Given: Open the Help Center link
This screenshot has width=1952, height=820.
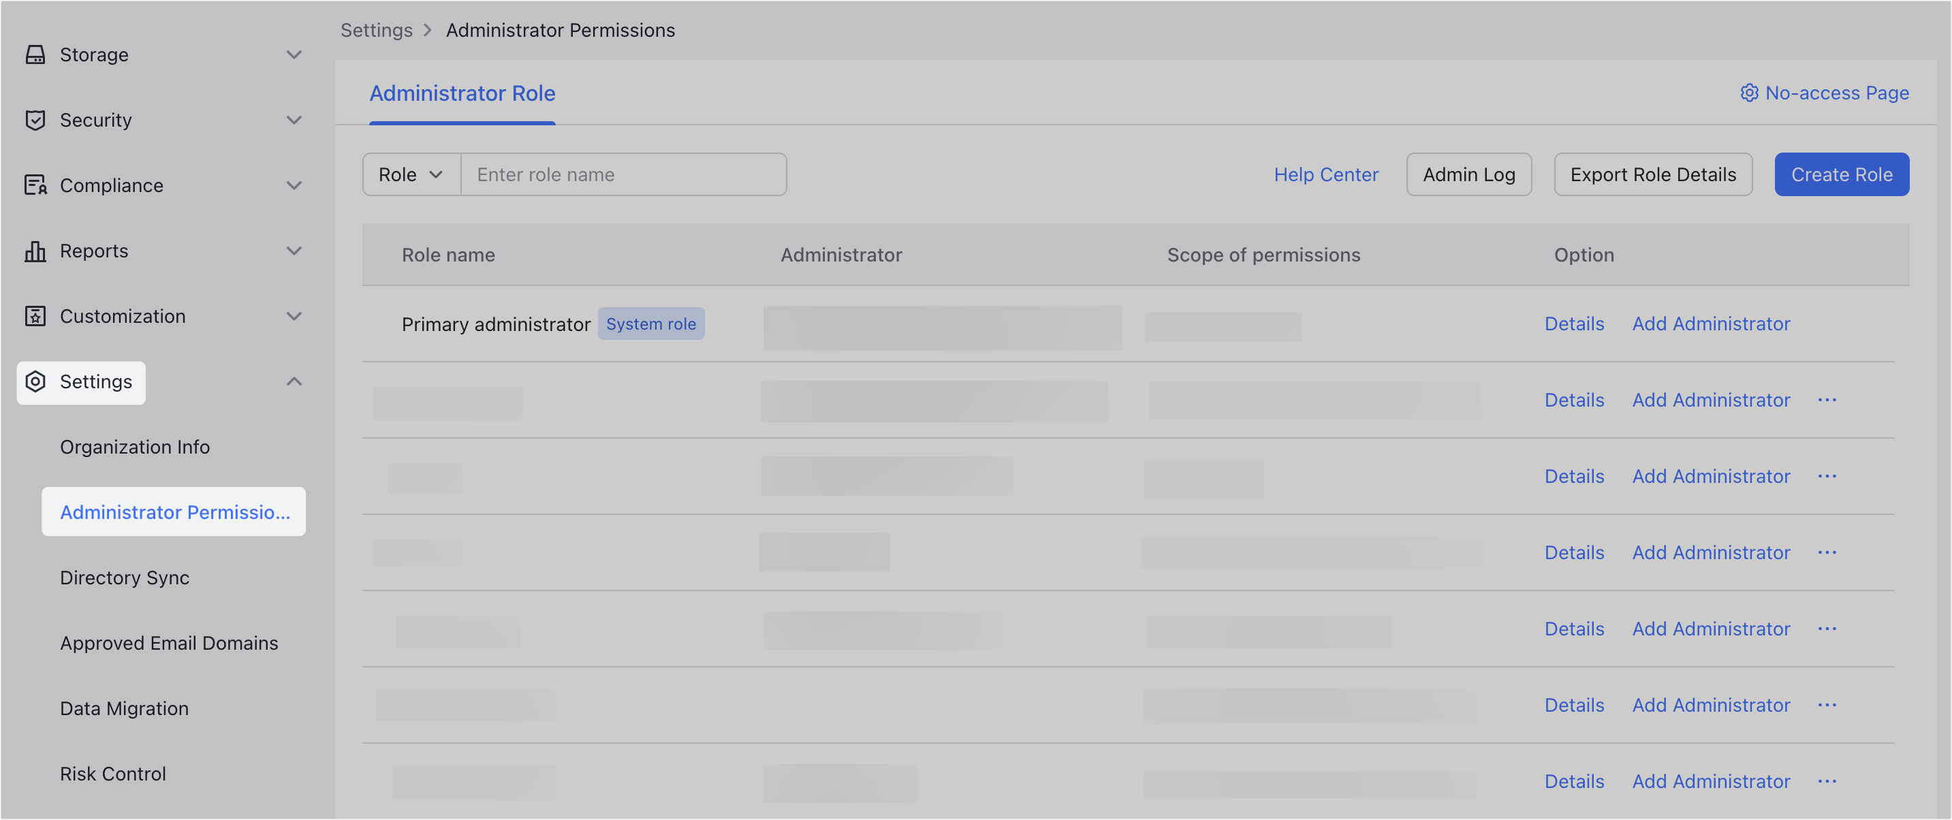Looking at the screenshot, I should click(x=1326, y=174).
